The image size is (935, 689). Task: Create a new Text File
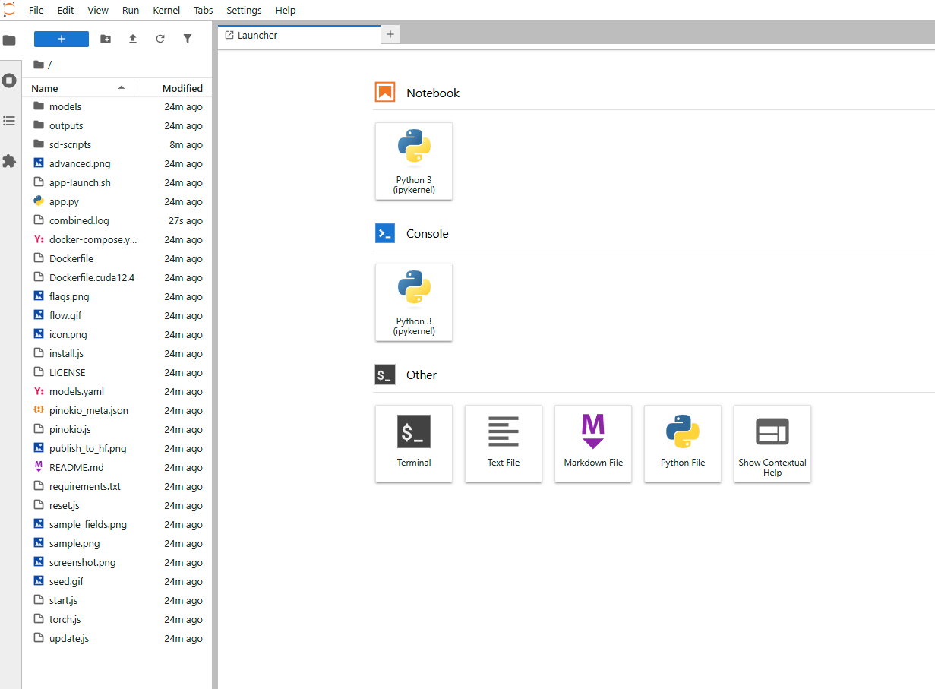click(x=504, y=444)
